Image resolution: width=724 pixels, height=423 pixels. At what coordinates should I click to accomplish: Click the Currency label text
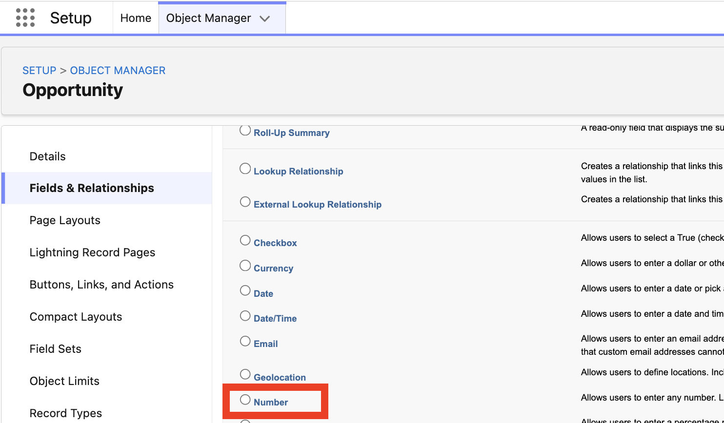pos(273,269)
